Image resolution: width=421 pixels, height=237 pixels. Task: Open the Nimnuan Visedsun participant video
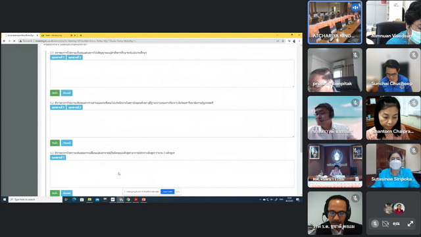(393, 22)
